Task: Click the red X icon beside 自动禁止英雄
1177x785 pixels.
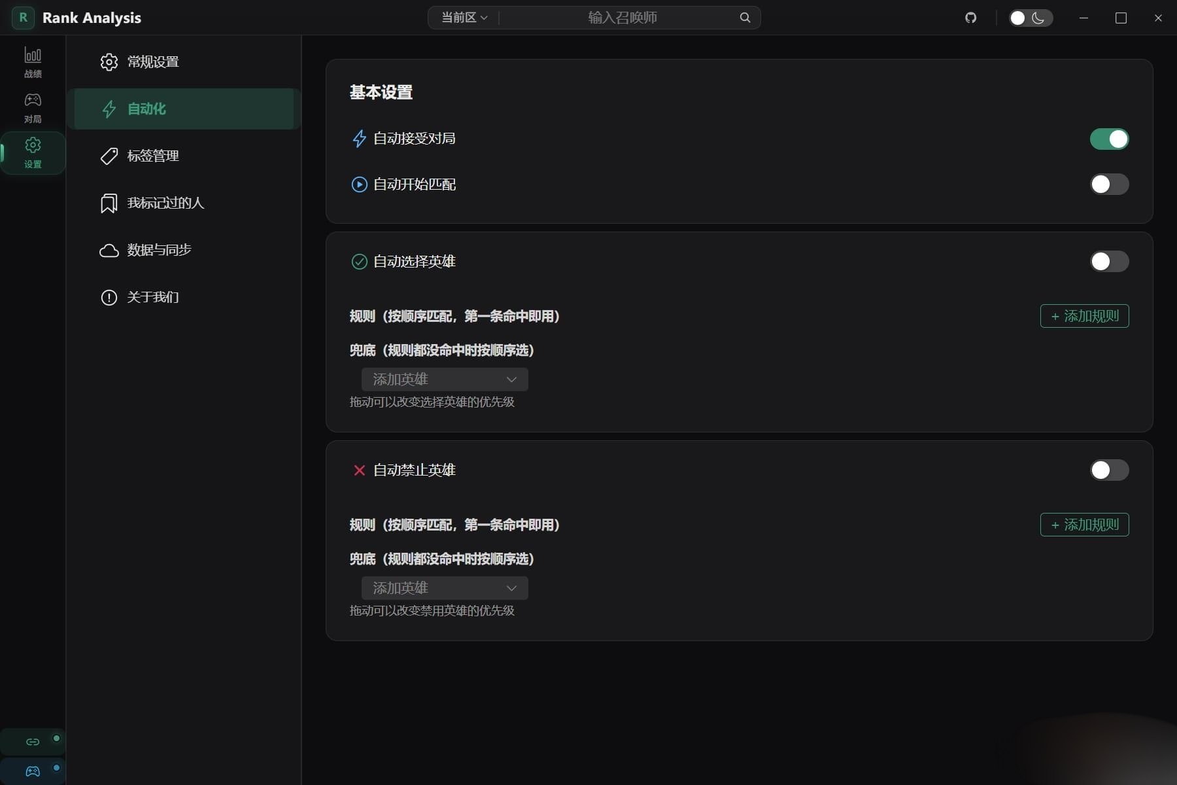Action: point(359,470)
